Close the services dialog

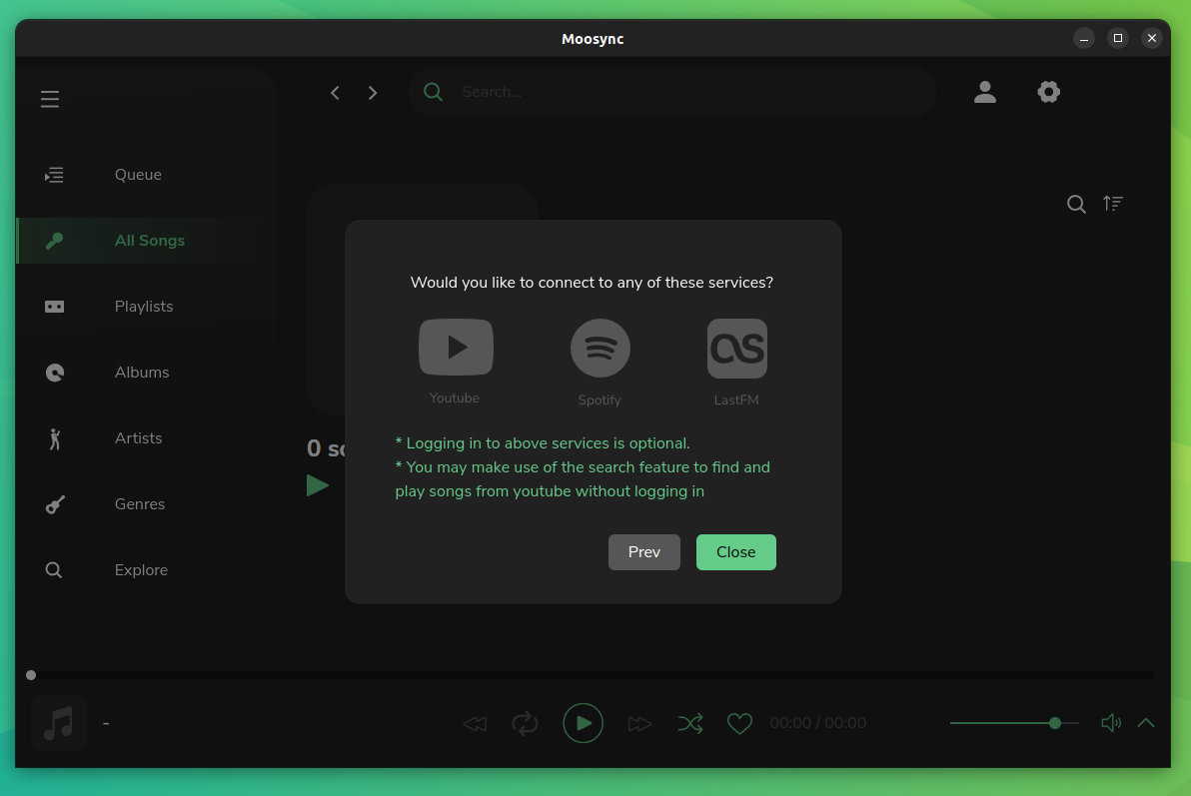735,551
